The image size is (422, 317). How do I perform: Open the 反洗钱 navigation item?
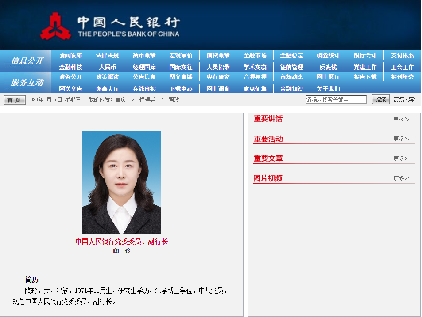[x=328, y=67]
